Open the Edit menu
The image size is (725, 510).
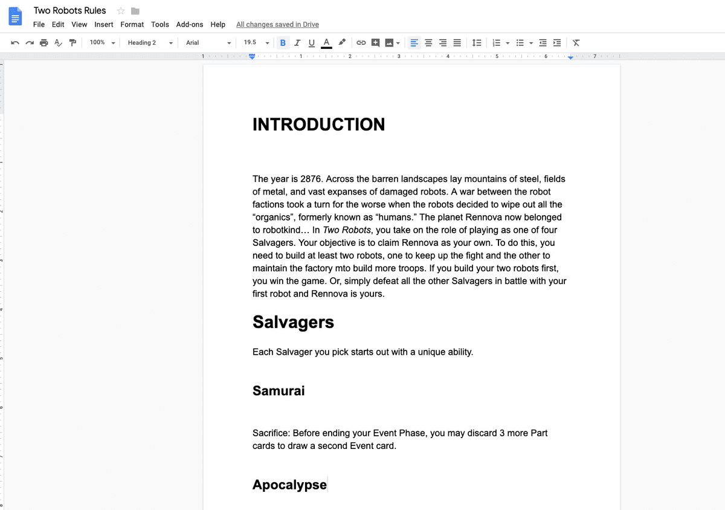pos(58,25)
